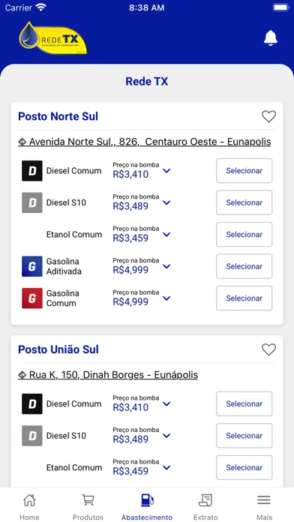
Task: Tap the Mais hamburger menu icon
Action: (x=264, y=500)
